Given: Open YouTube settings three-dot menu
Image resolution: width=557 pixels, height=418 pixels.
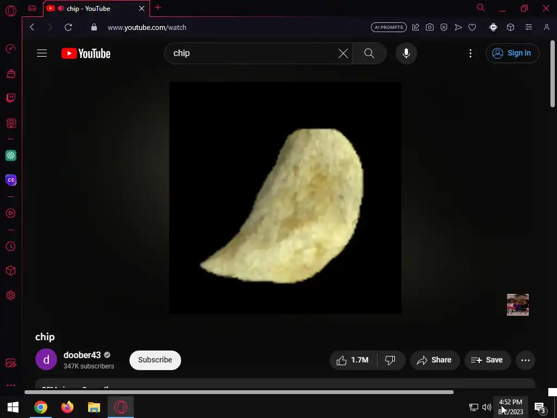Looking at the screenshot, I should tap(471, 53).
